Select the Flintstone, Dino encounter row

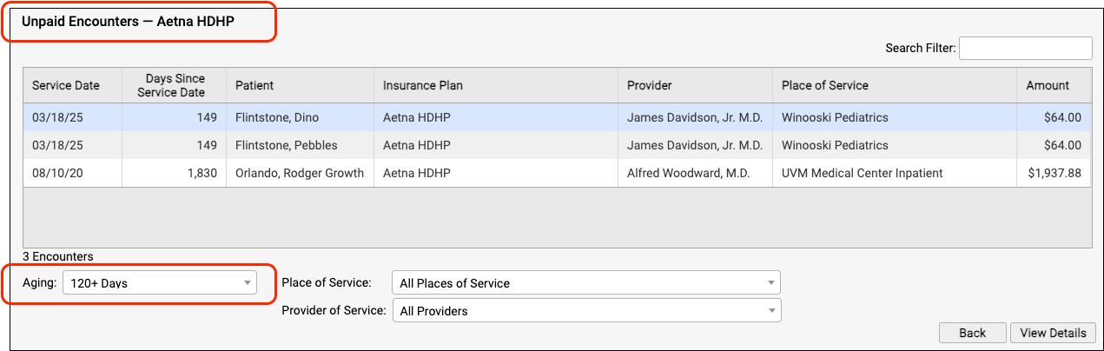557,117
